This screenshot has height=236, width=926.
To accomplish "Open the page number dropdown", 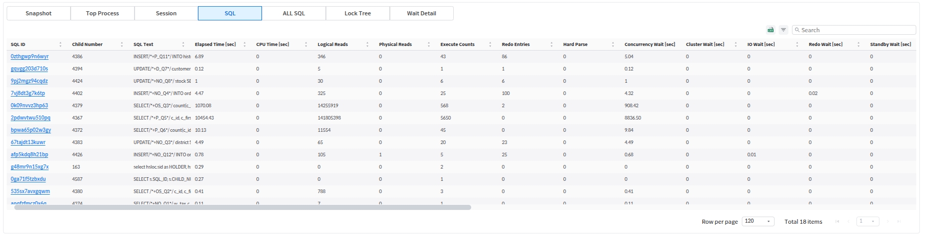I will [x=868, y=221].
